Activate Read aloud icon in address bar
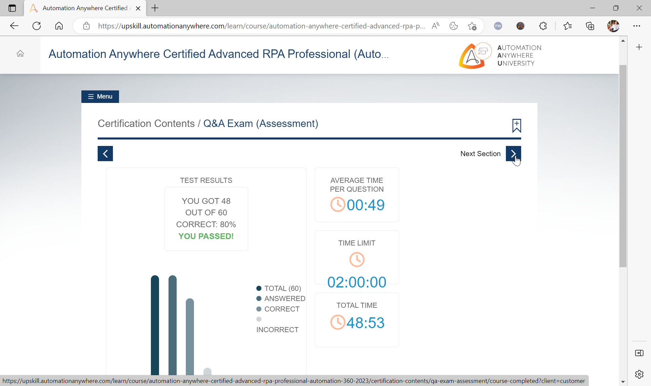The height and width of the screenshot is (386, 651). pyautogui.click(x=436, y=26)
